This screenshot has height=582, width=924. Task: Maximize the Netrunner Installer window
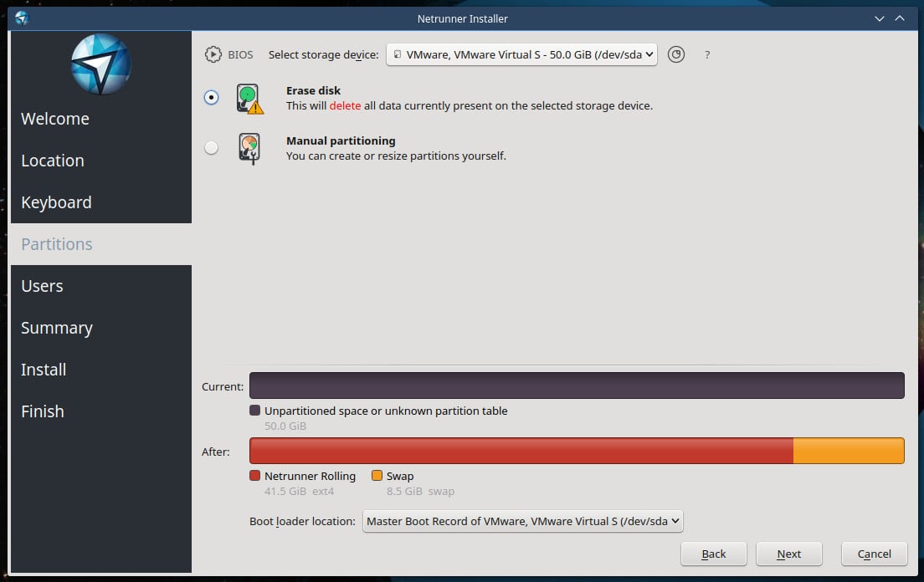tap(900, 19)
